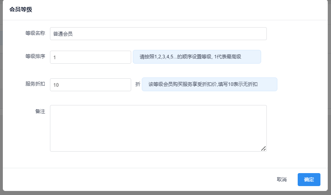Select the 服务折扣 label
The height and width of the screenshot is (195, 331).
[x=35, y=84]
